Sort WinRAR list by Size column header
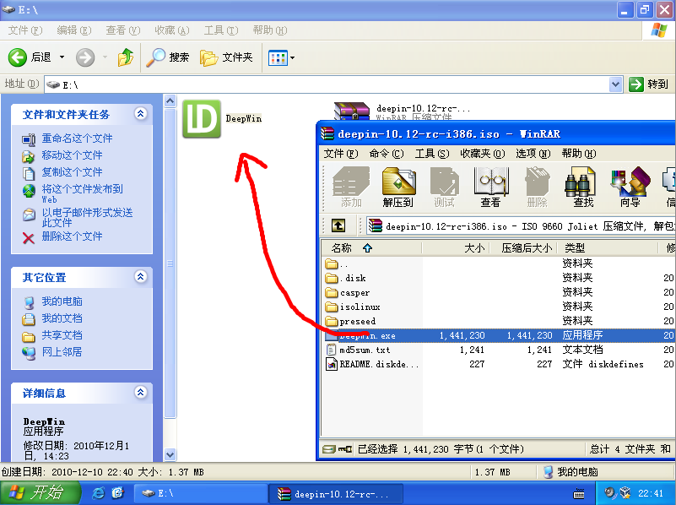This screenshot has height=505, width=676. [456, 248]
